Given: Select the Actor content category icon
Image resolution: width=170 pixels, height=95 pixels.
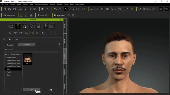Looking at the screenshot, I should point(18,26).
